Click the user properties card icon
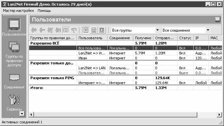Screen dimensions: 224x126 tap(58, 30)
